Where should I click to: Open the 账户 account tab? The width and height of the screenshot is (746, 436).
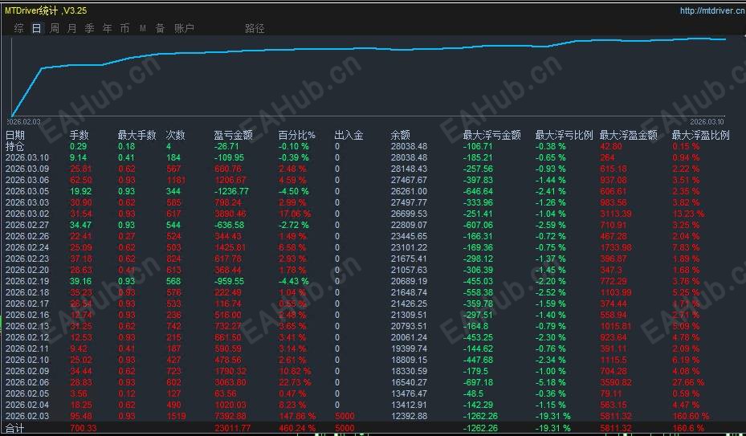(184, 29)
